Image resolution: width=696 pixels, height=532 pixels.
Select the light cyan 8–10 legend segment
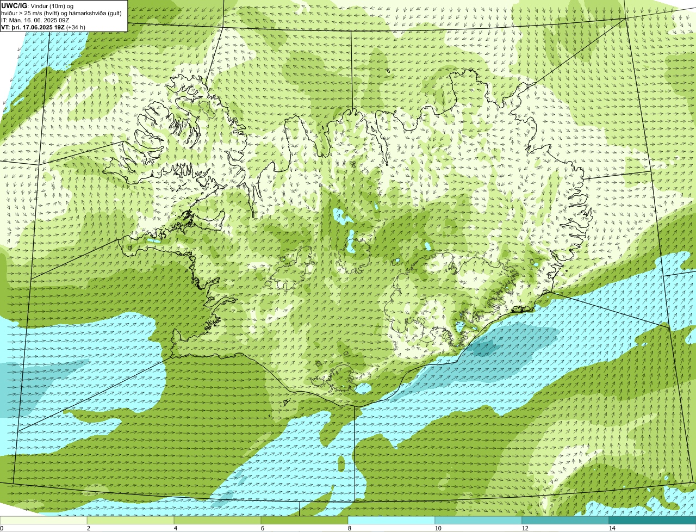coord(391,520)
